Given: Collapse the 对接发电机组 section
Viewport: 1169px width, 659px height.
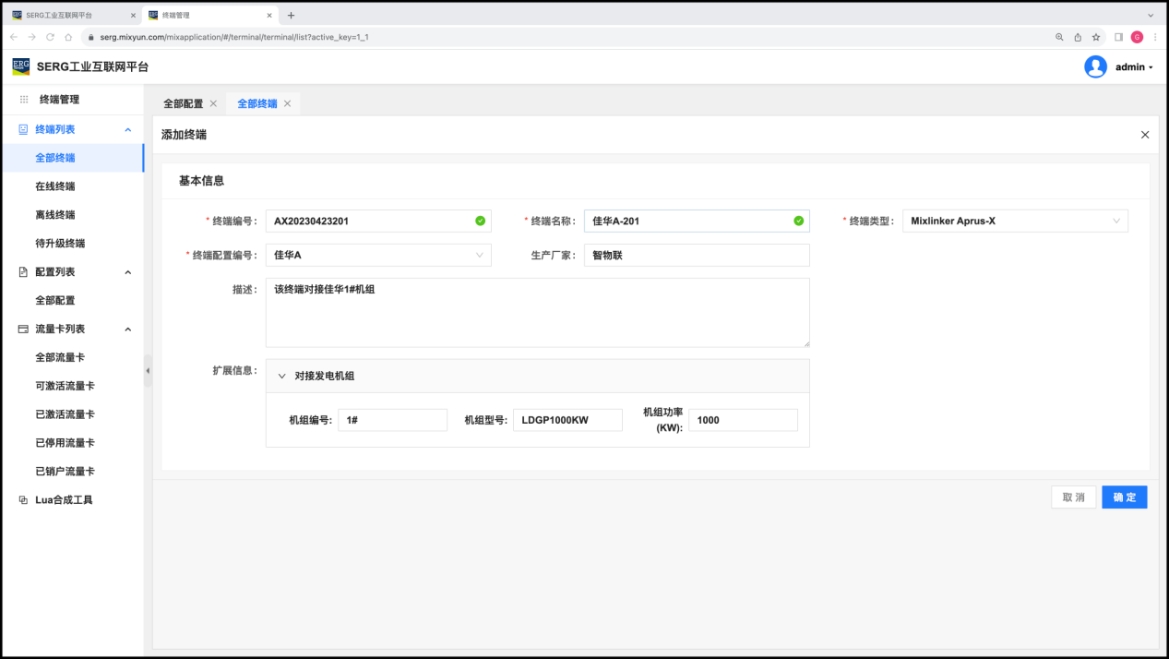Looking at the screenshot, I should coord(282,376).
